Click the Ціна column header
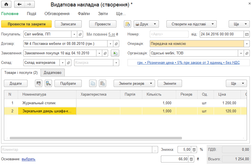Viewport: 252px width, 165px height. [x=227, y=94]
